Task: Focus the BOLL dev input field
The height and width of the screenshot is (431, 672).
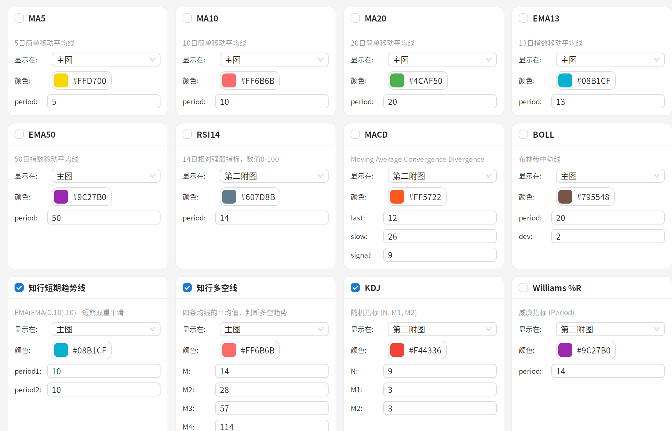Action: 607,236
